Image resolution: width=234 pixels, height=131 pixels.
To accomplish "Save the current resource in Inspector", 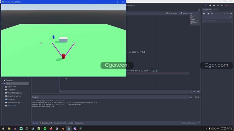I will [212, 13].
